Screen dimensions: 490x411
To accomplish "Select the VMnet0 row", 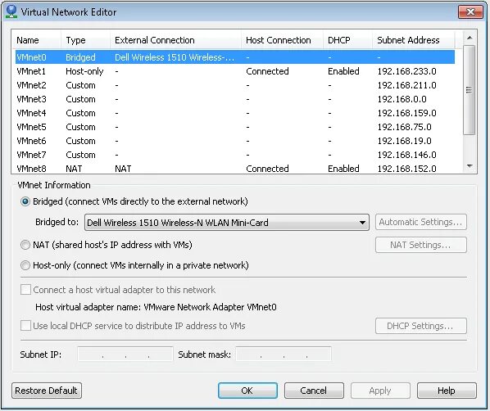I will pyautogui.click(x=235, y=57).
